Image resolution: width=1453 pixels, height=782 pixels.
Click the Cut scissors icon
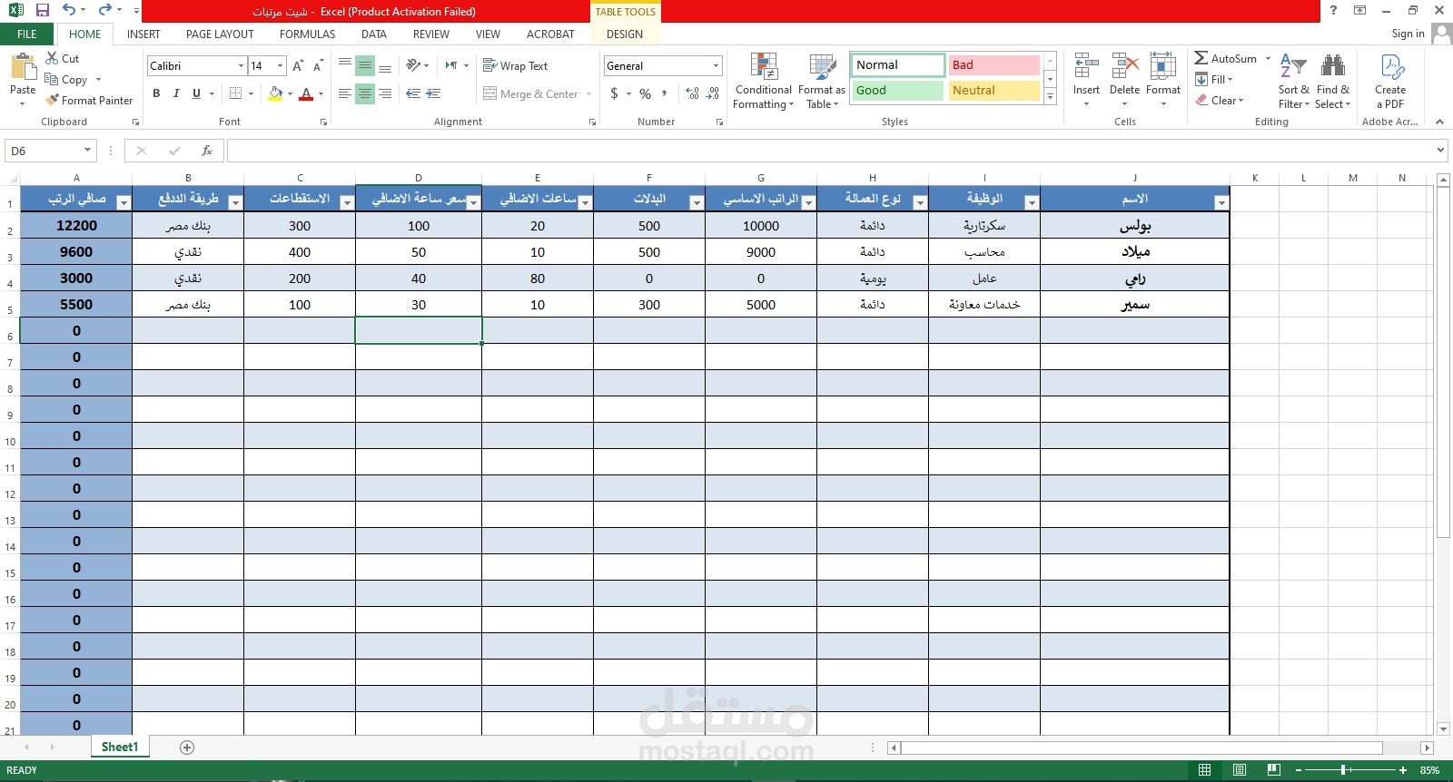click(52, 58)
